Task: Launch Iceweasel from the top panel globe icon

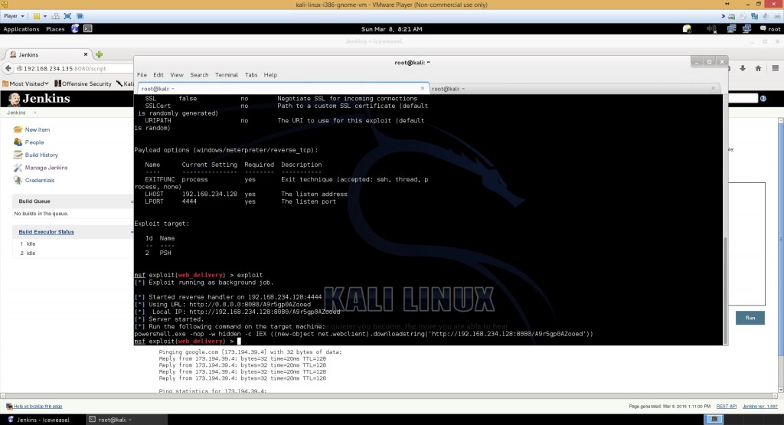Action: click(x=75, y=28)
